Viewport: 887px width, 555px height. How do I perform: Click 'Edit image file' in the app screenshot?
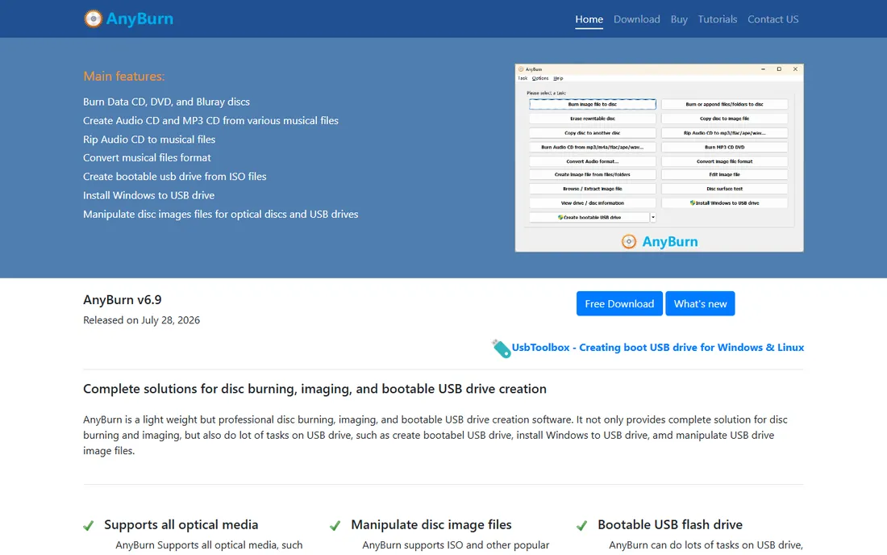[724, 175]
